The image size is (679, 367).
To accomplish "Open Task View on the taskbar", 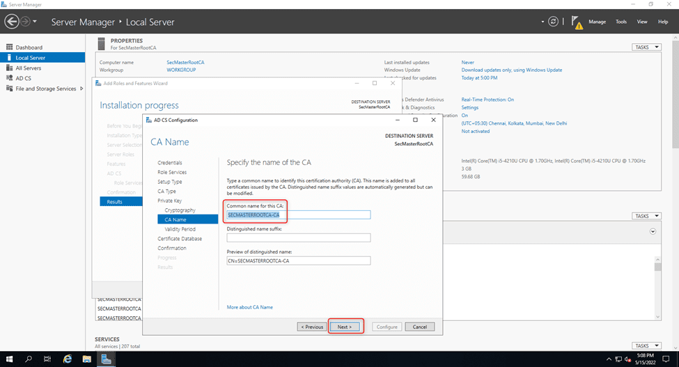I will [x=47, y=359].
